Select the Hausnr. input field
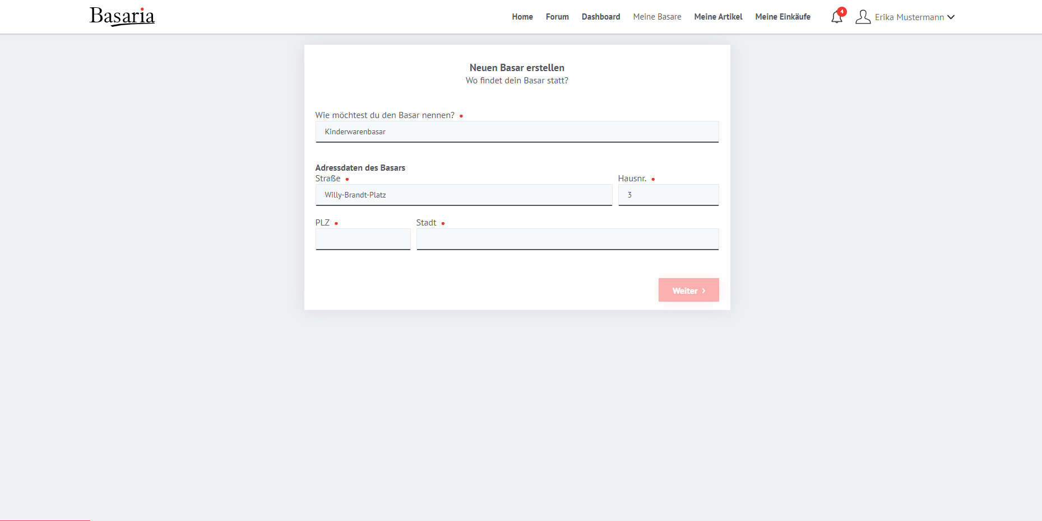Screen dimensions: 1042x521 [x=668, y=195]
